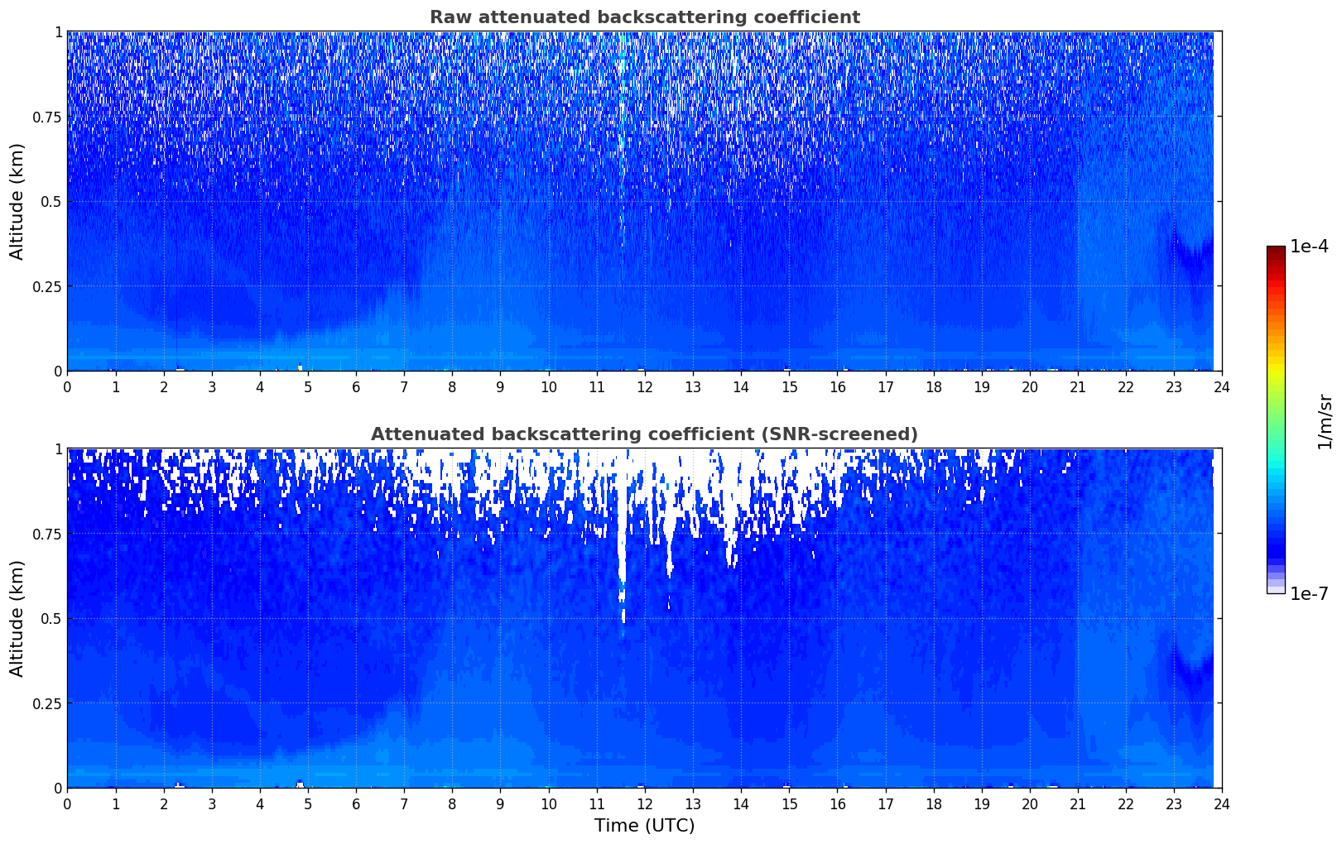This screenshot has height=844, width=1342.
Task: Pick time tick "11" under the SNR-screened plot
Action: (x=596, y=803)
